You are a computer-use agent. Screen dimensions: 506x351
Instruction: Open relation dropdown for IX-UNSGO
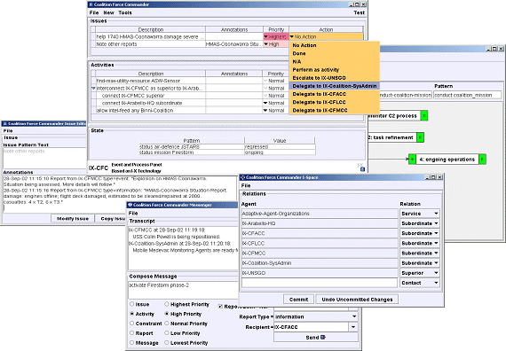420,273
